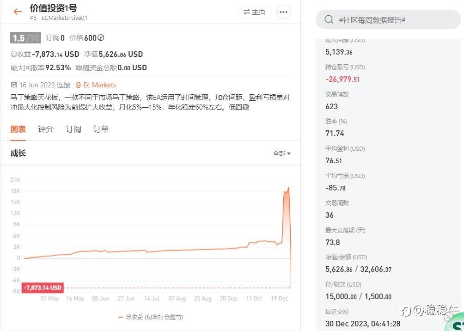
Task: Click the search magnifier icon
Action: 329,20
